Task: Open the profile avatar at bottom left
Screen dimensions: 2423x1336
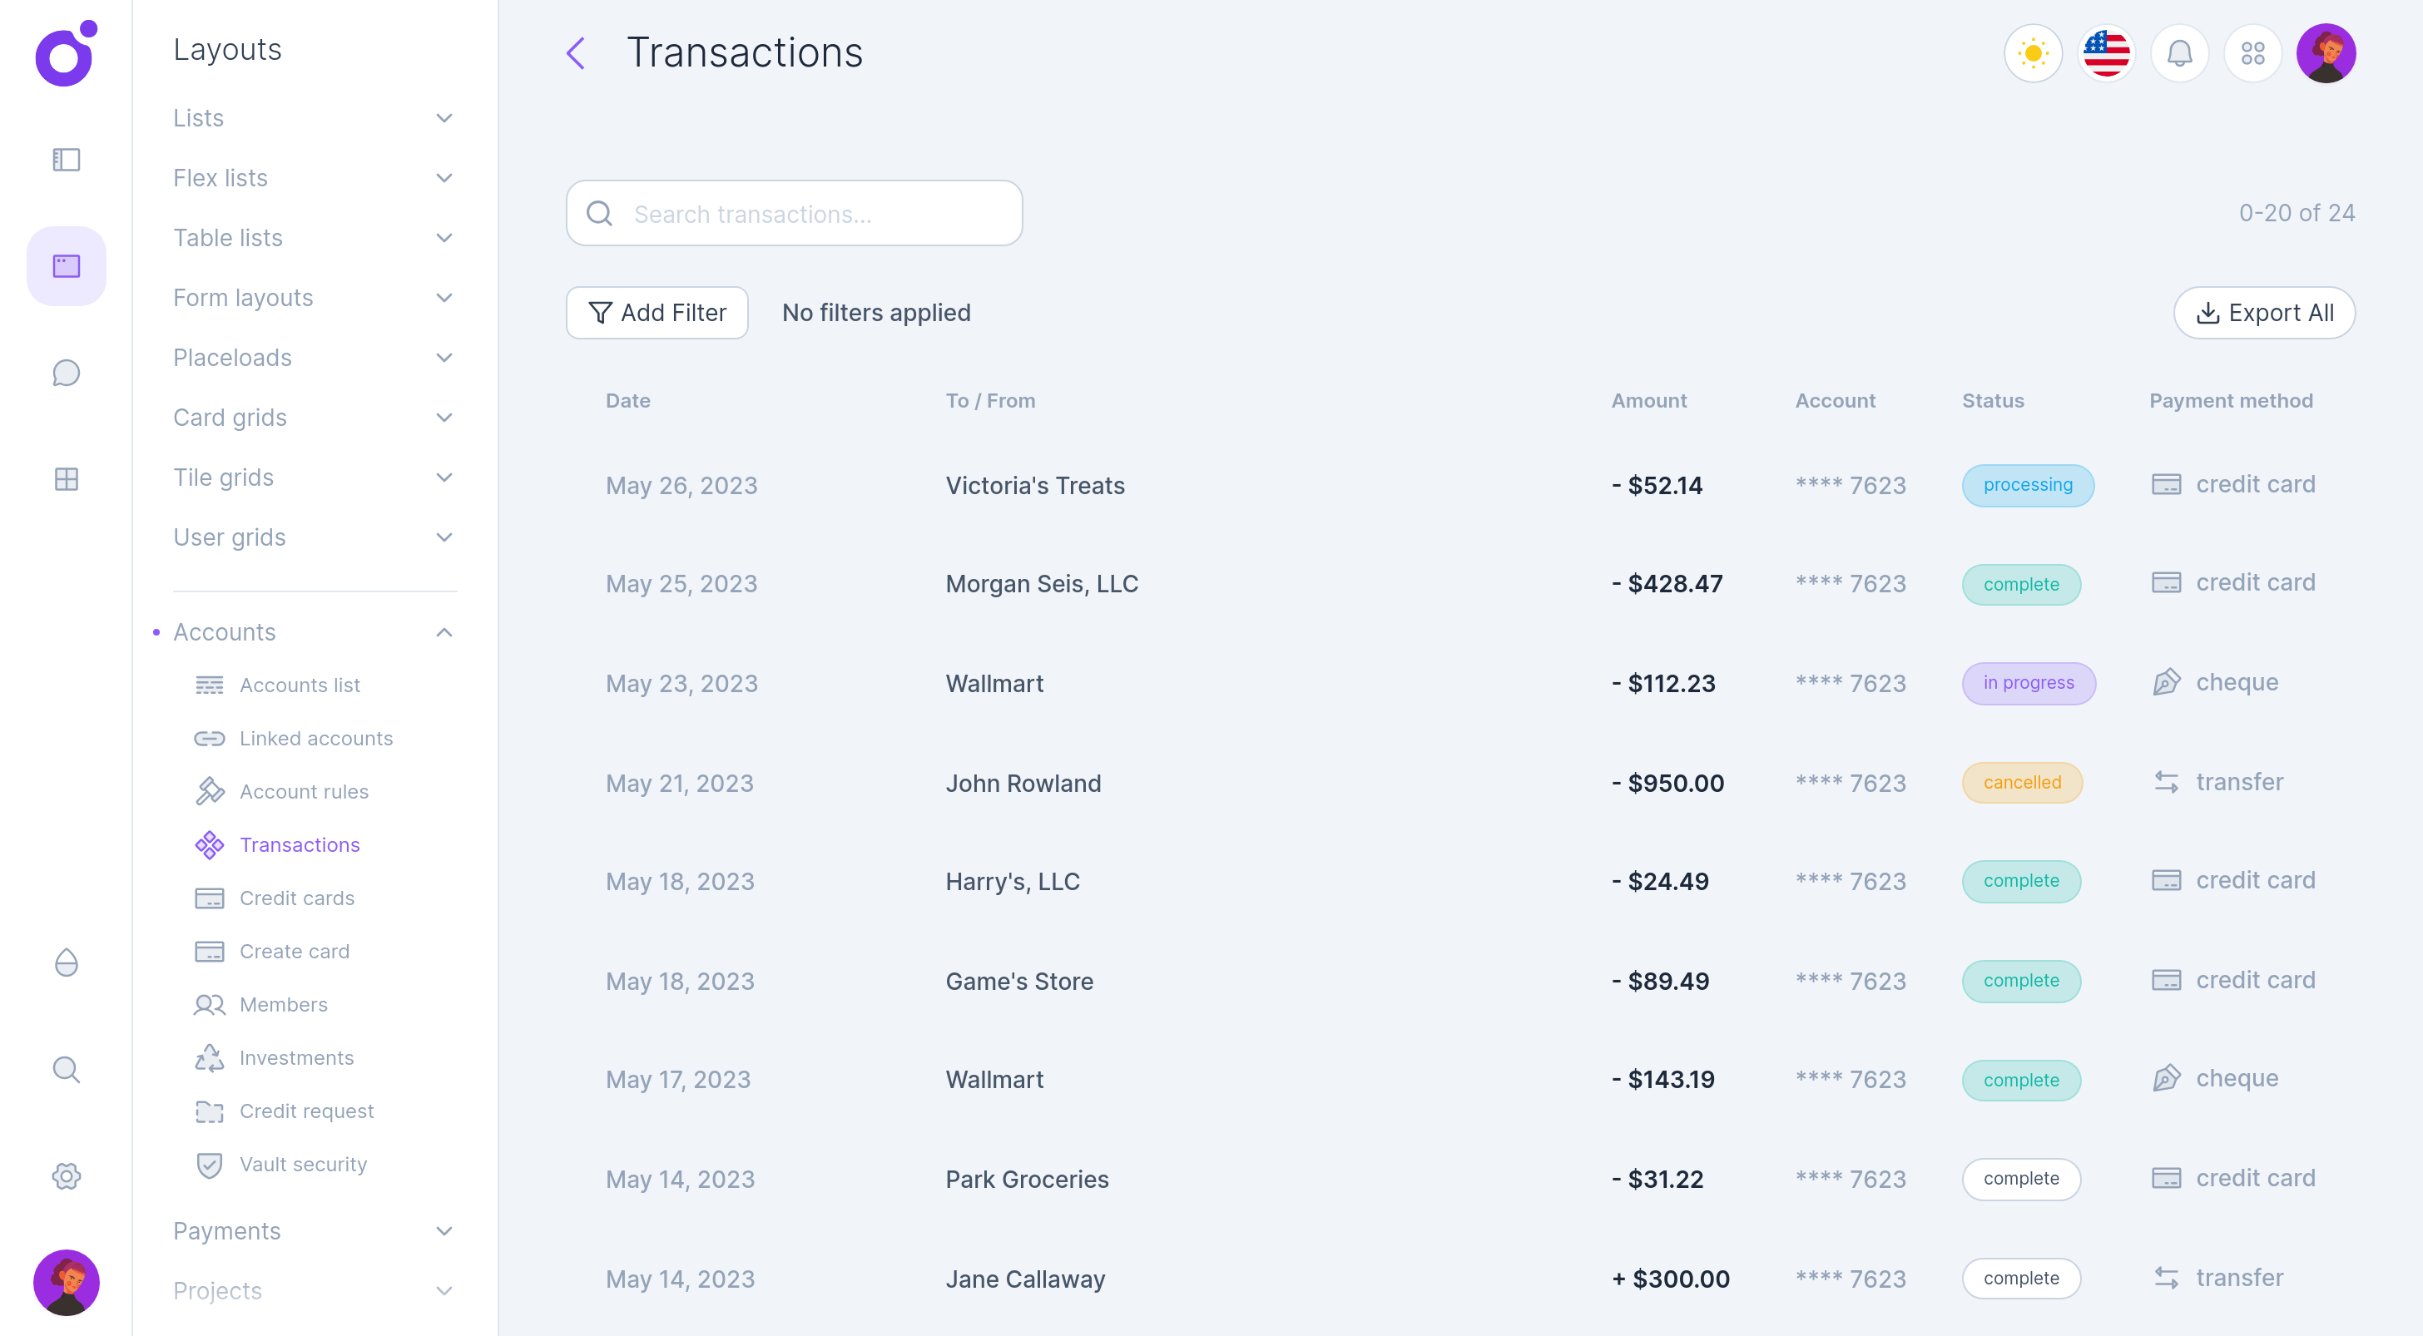Action: 66,1281
